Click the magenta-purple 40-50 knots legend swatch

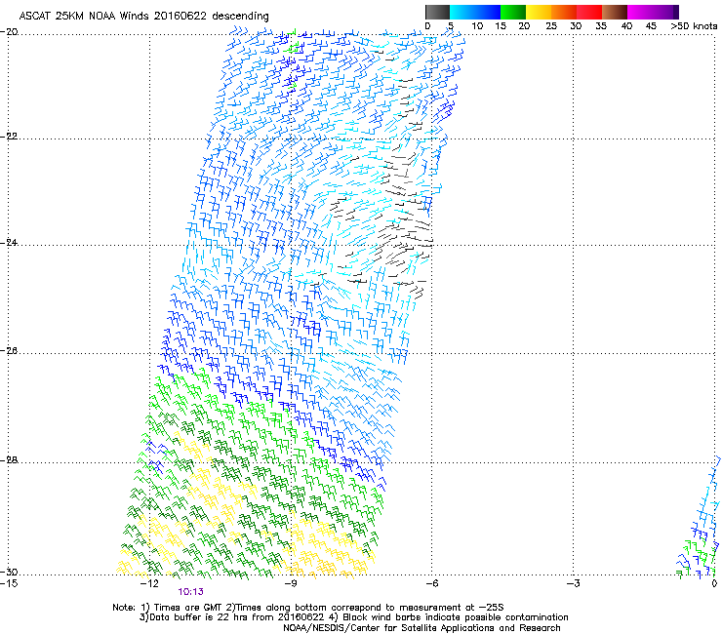click(x=653, y=12)
